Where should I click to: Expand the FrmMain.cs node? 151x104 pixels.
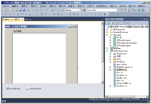(110, 70)
